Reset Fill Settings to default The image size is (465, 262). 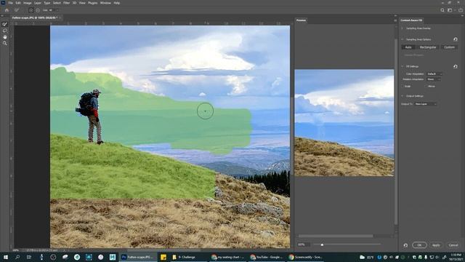click(456, 66)
